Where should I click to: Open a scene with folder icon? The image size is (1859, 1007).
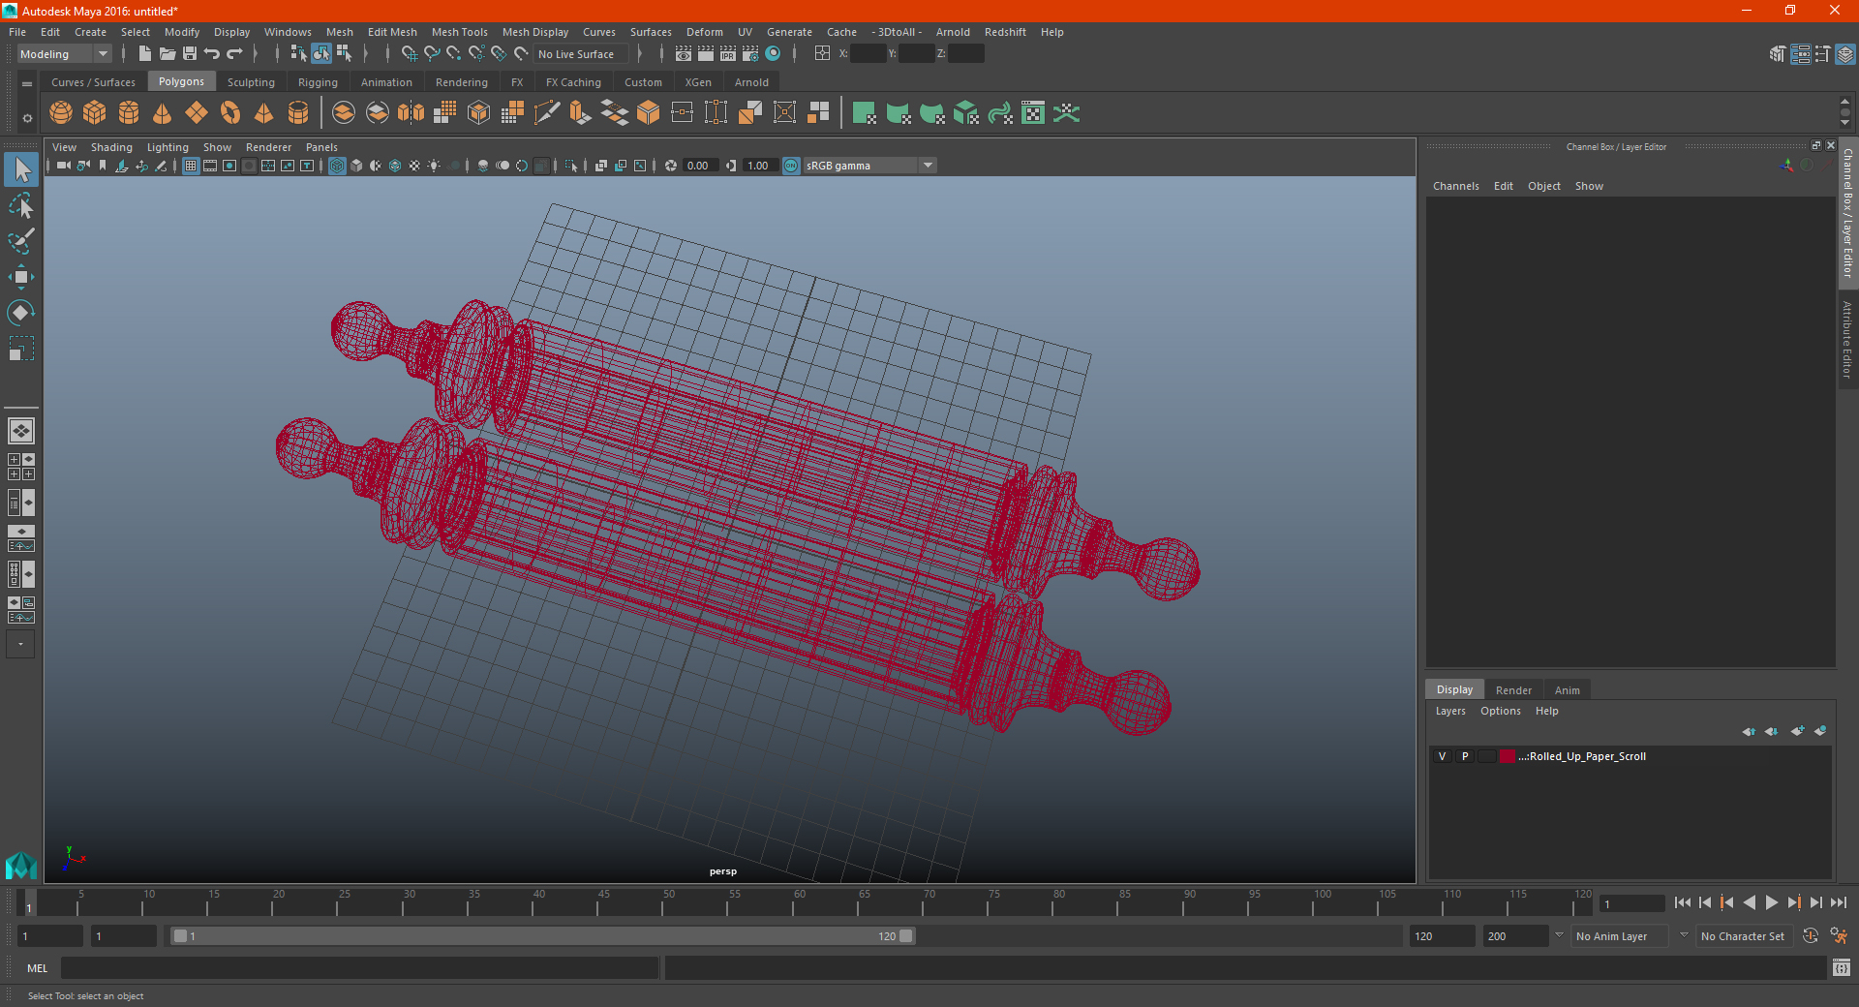[x=168, y=54]
